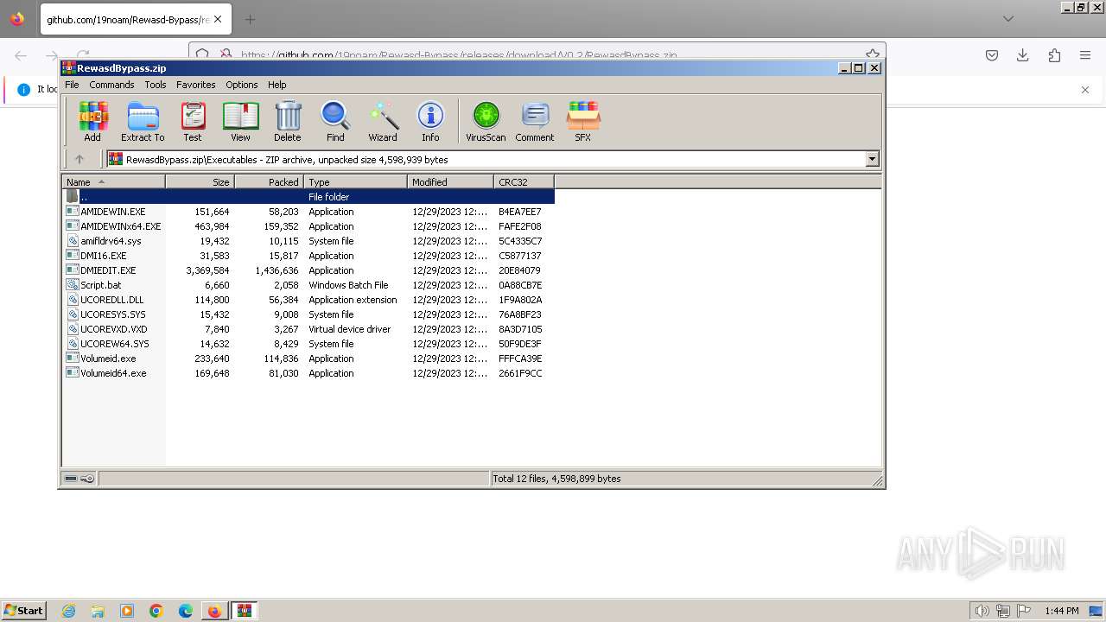
Task: Click the AMIDEWIN.EXE file icon
Action: click(x=73, y=212)
